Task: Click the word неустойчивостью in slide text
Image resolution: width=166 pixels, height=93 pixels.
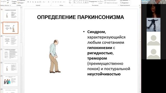Action: point(104,74)
